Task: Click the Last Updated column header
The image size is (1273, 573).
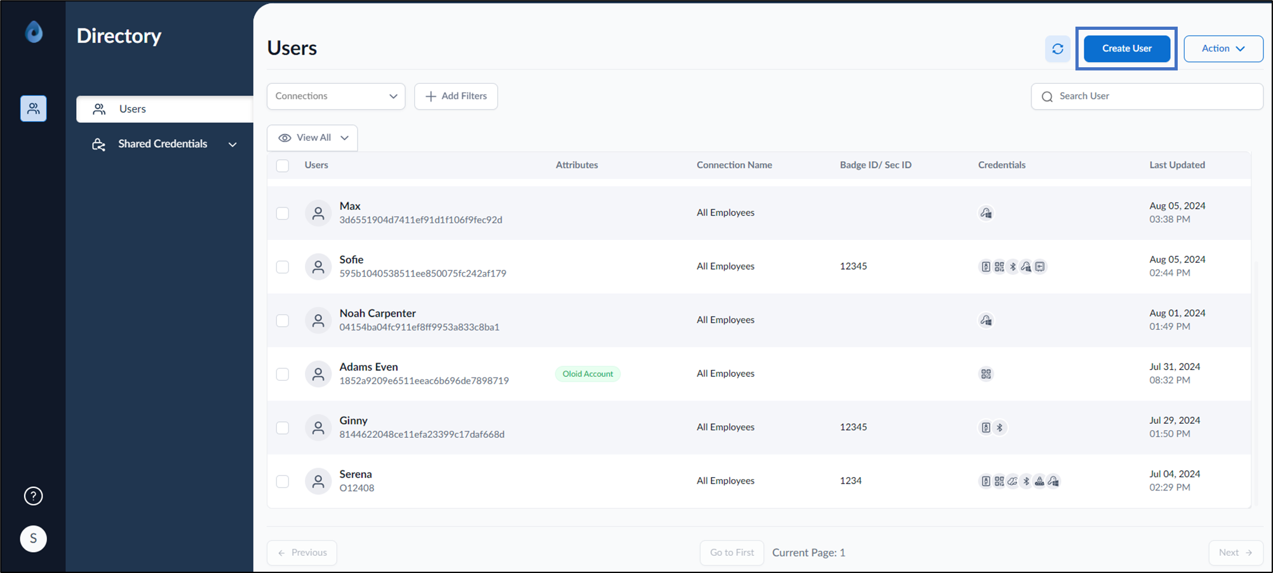Action: pos(1177,165)
